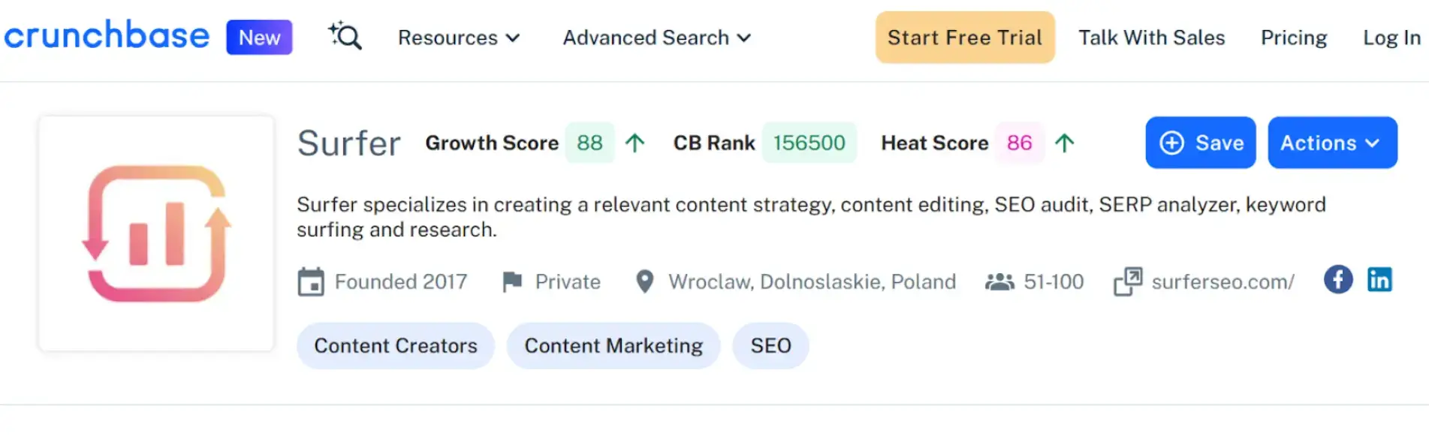The height and width of the screenshot is (439, 1429).
Task: Click the green up arrow beside Growth Score
Action: (635, 143)
